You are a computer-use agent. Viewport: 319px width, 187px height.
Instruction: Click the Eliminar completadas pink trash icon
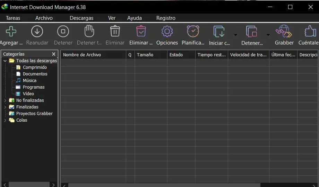click(141, 31)
